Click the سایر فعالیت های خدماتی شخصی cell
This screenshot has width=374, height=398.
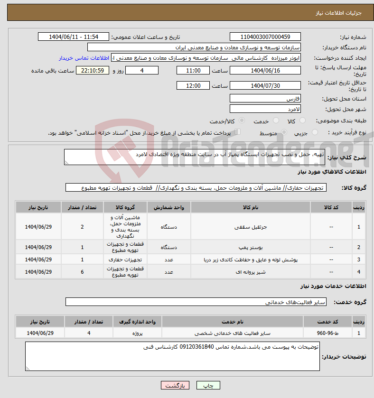[232, 333]
